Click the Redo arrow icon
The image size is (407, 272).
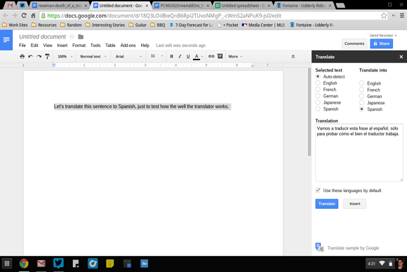(39, 56)
